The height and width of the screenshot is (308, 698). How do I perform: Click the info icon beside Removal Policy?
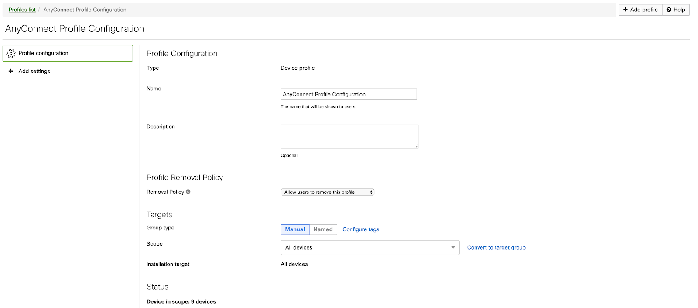tap(188, 192)
